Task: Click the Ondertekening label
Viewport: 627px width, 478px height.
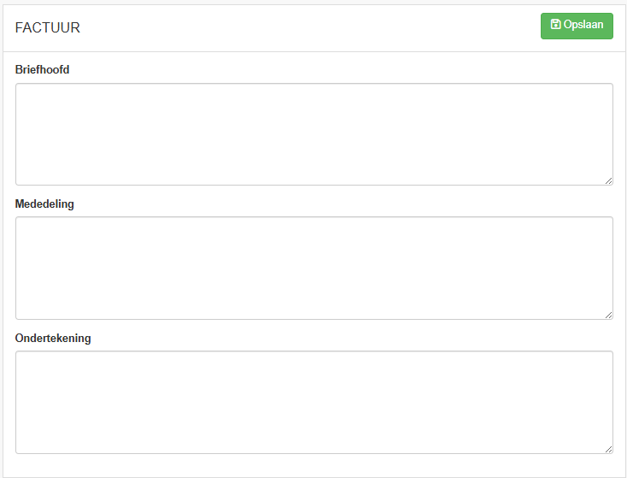Action: (x=53, y=339)
